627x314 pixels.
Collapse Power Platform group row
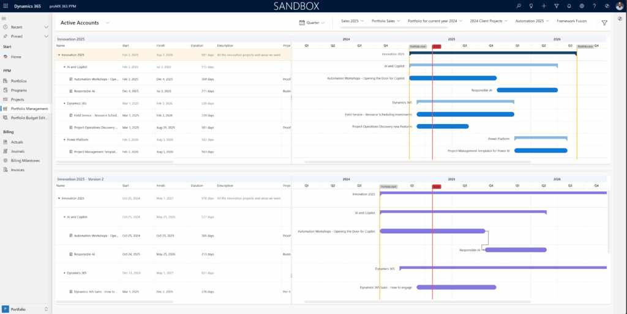tap(64, 140)
